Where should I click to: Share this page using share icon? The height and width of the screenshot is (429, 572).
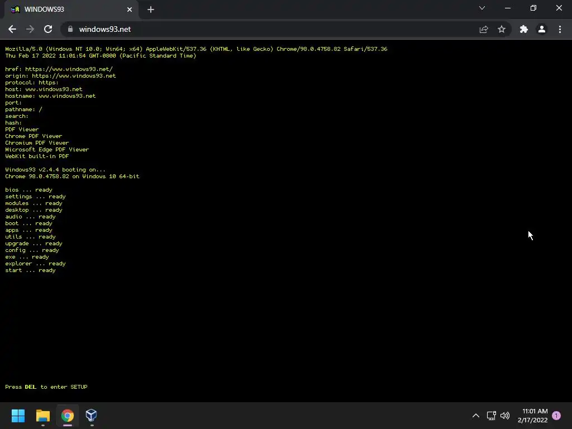[x=484, y=29]
